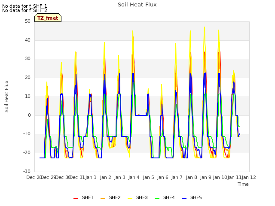Image resolution: width=275 pixels, height=206 pixels.
Task: Click the -30 y-axis tick label
Action: 27,171
